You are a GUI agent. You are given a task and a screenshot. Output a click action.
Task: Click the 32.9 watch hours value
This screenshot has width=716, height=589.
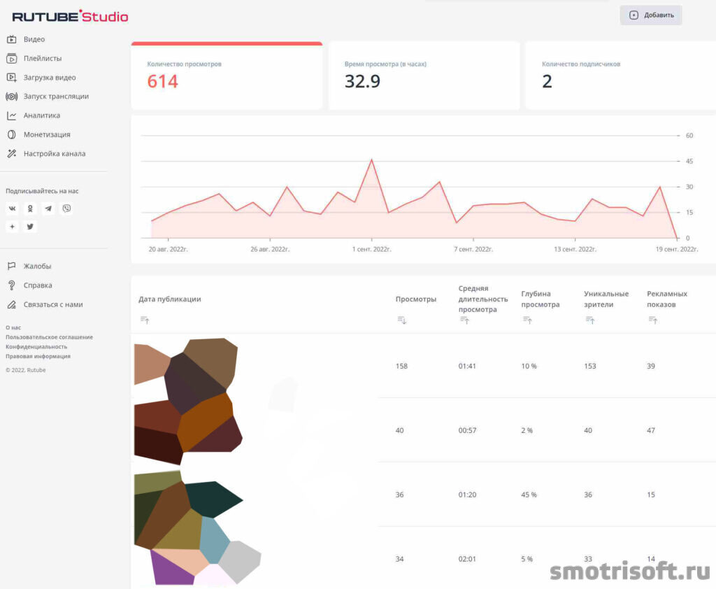coord(362,81)
